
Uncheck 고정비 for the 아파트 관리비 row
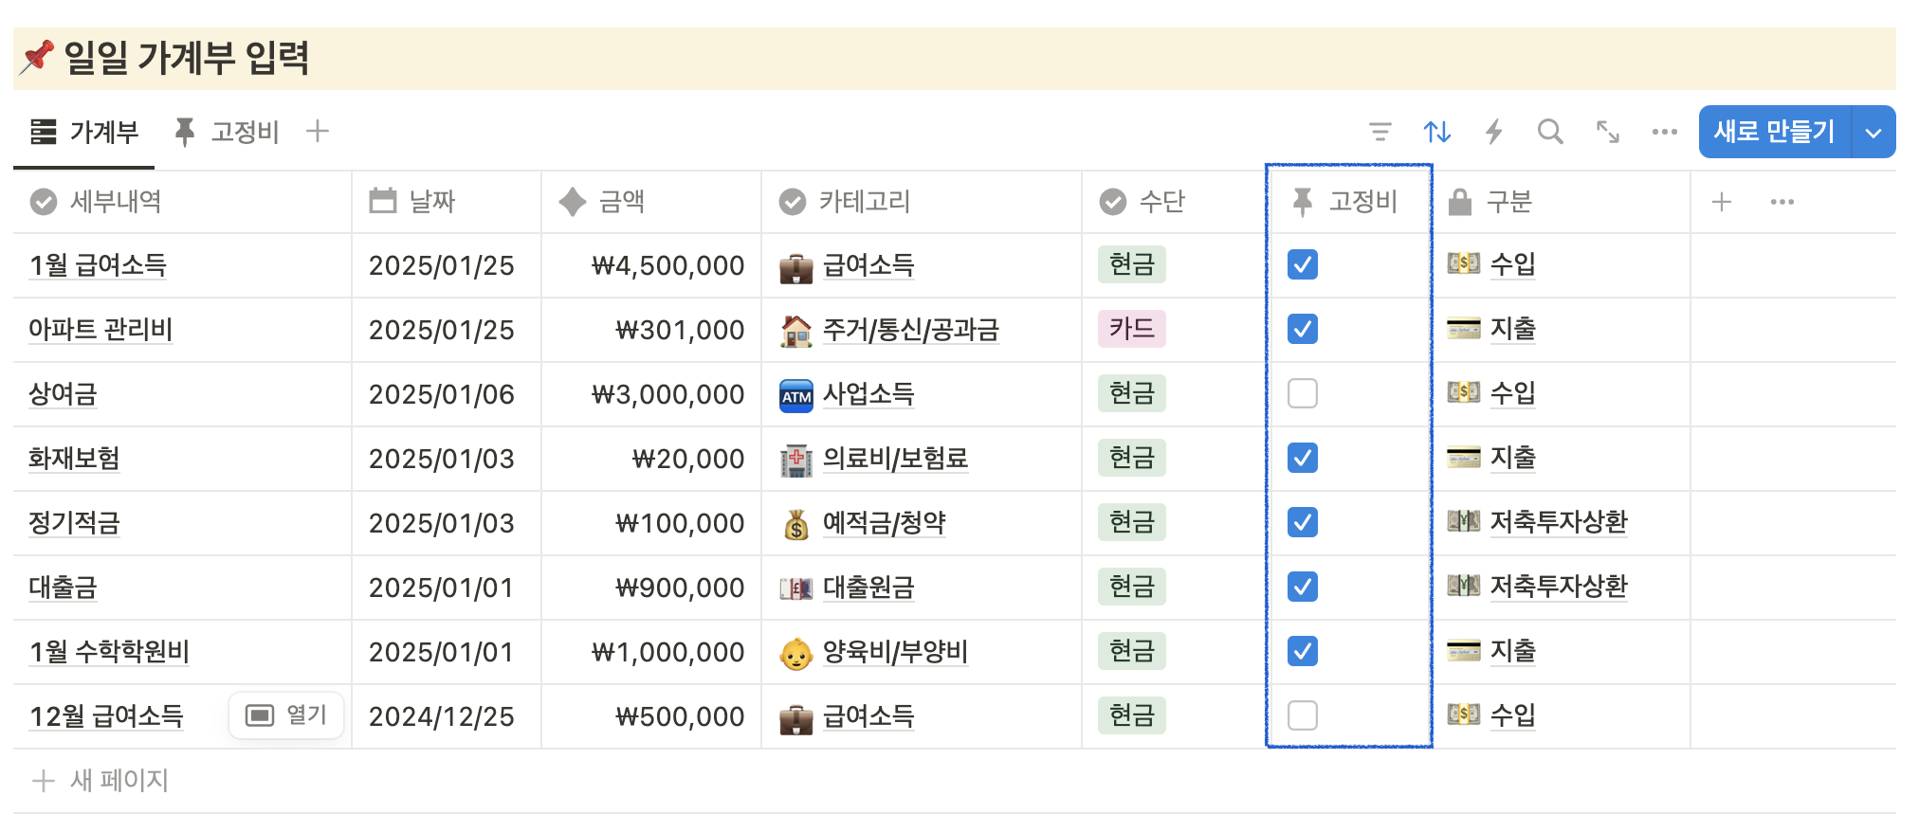click(1301, 329)
